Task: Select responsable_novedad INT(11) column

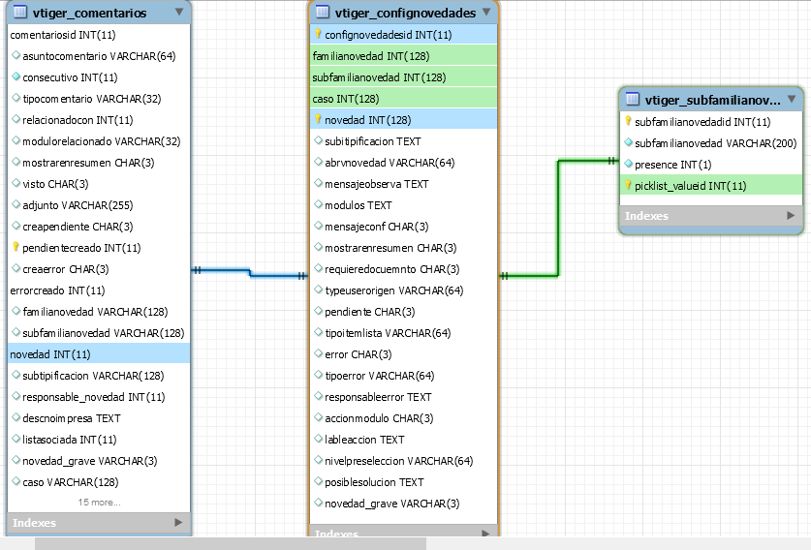Action: [99, 396]
